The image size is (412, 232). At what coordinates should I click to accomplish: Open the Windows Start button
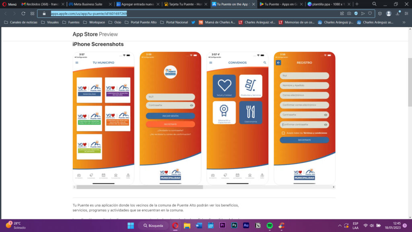pyautogui.click(x=131, y=226)
